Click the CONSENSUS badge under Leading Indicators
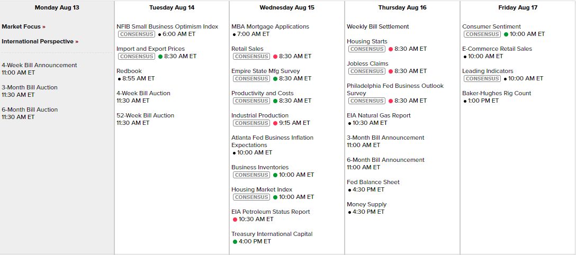The width and height of the screenshot is (576, 255). click(x=482, y=78)
